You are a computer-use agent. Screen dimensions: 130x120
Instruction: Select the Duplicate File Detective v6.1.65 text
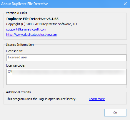point(32,19)
